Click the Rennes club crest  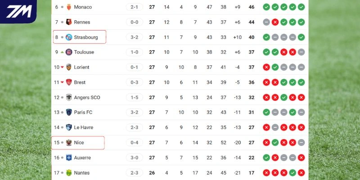69,22
